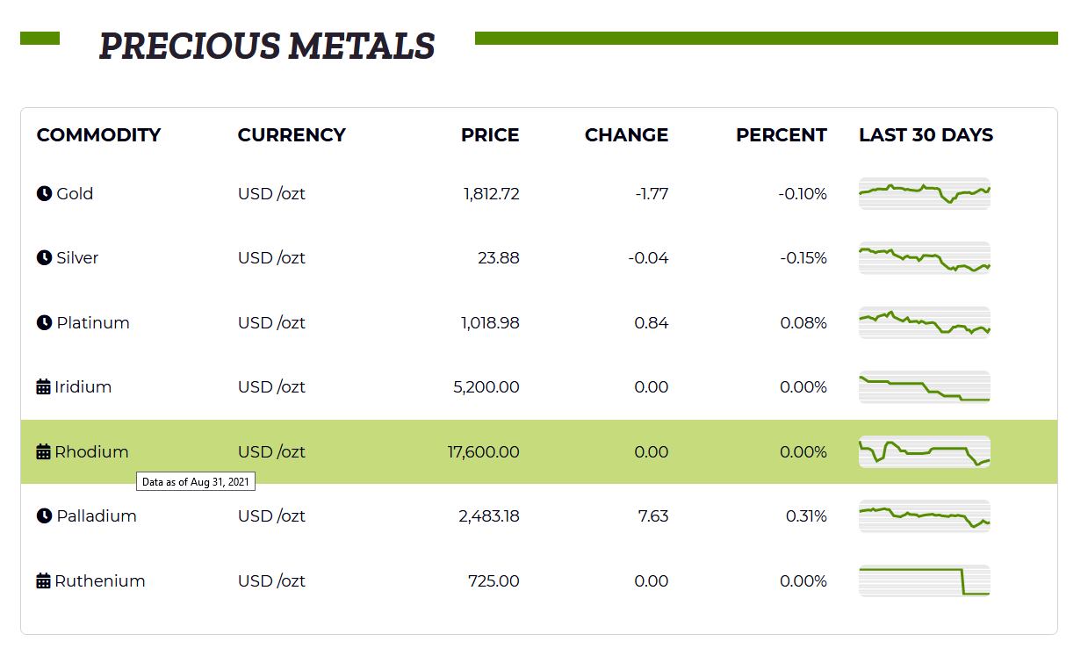
Task: Click the calendar icon next to Iridium
Action: pos(43,387)
